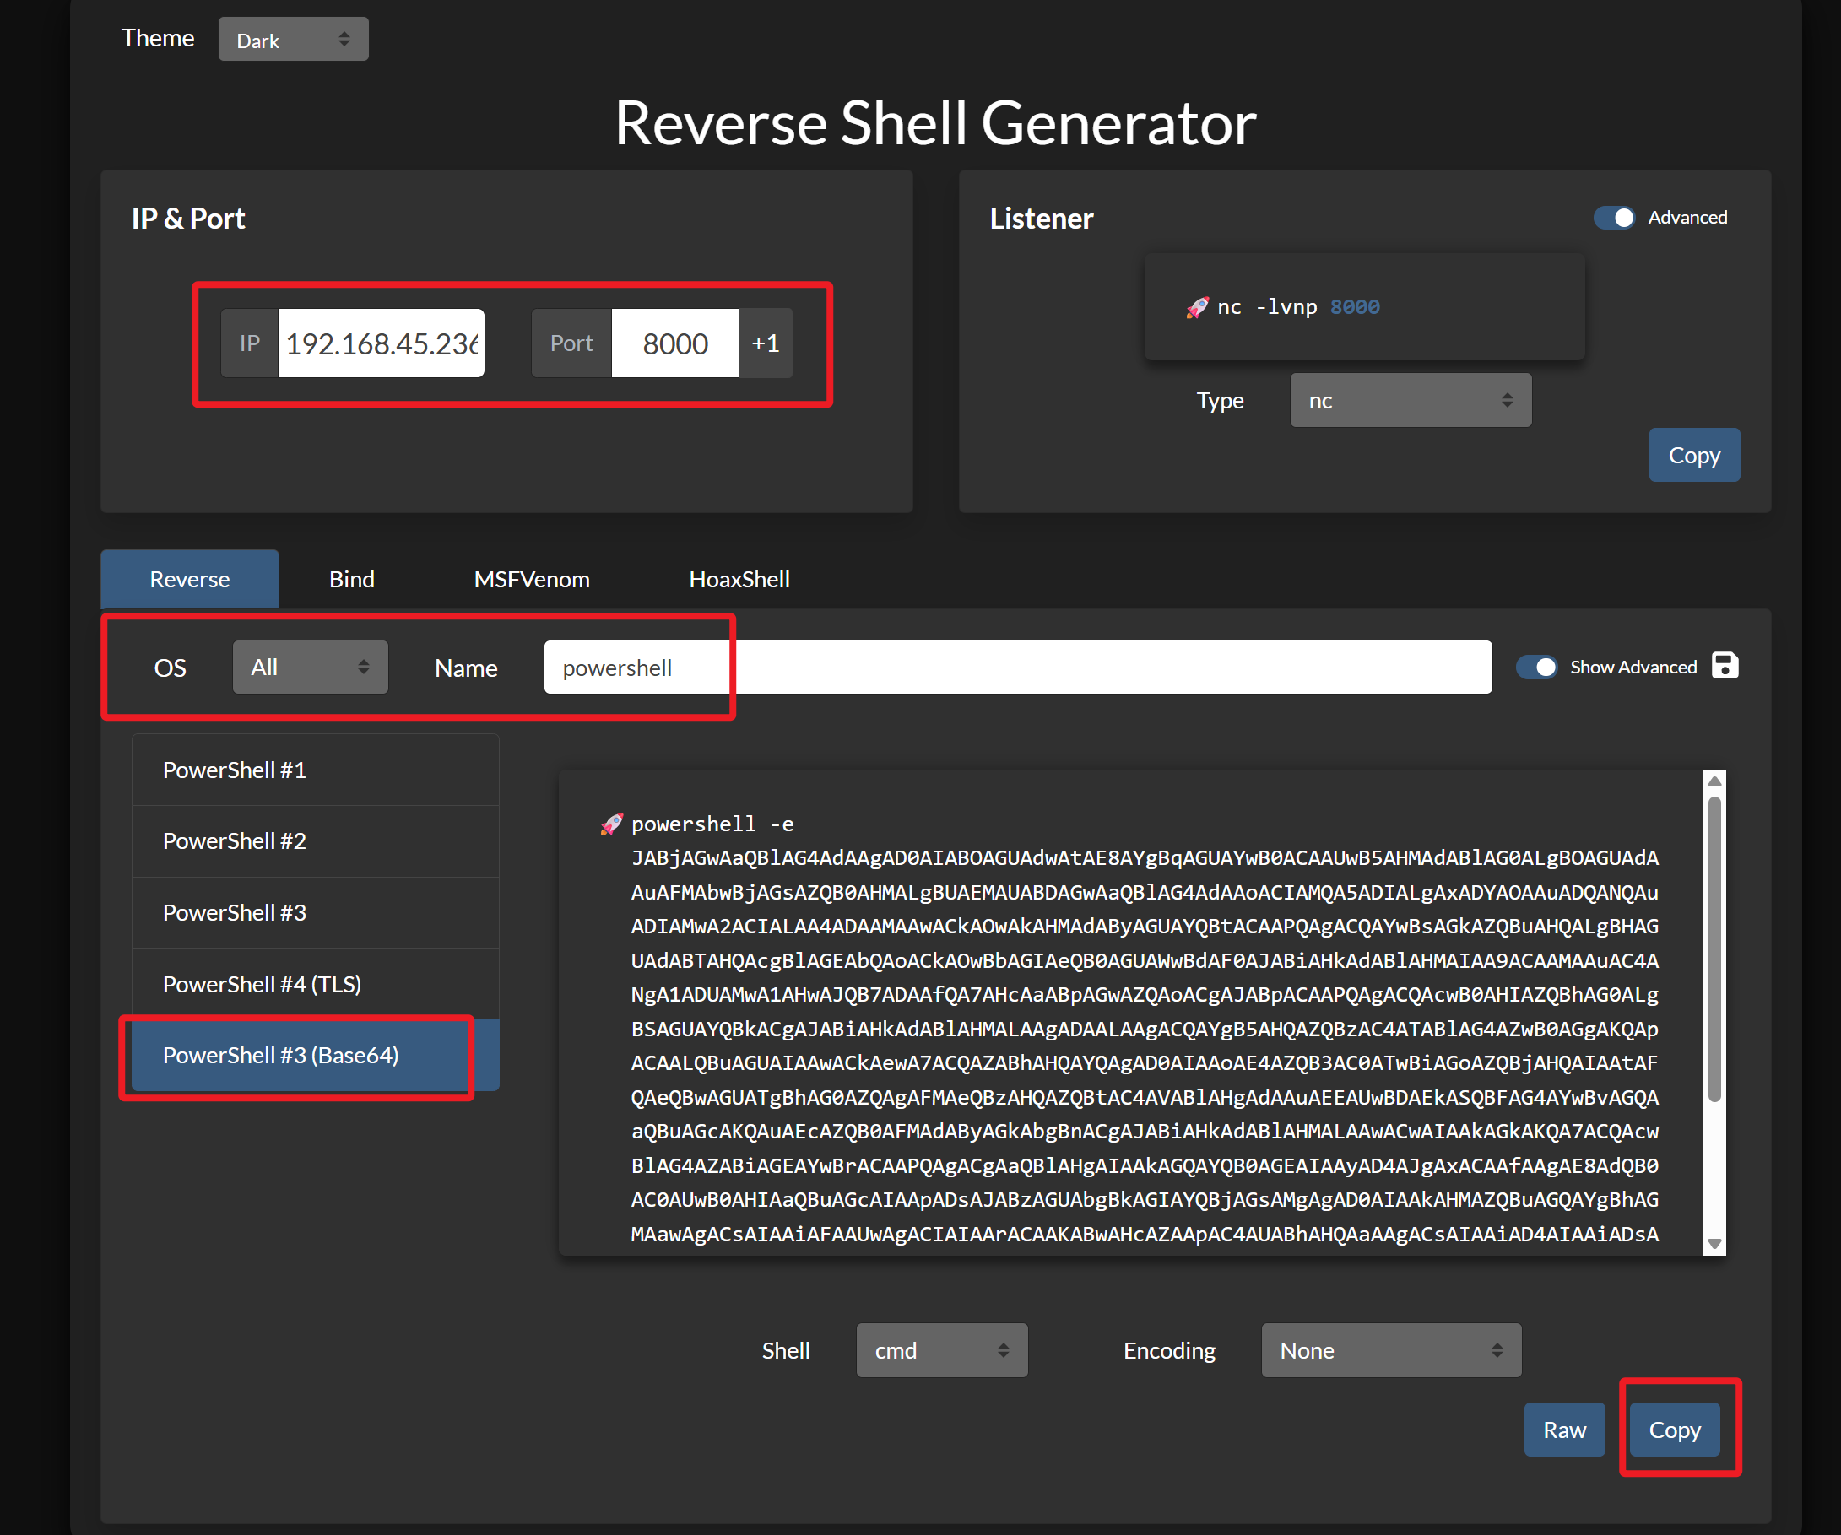Disable the Show Advanced switch
This screenshot has width=1841, height=1535.
coord(1537,668)
